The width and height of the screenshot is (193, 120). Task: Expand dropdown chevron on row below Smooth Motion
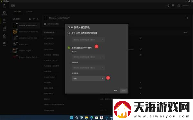pyautogui.click(x=141, y=82)
